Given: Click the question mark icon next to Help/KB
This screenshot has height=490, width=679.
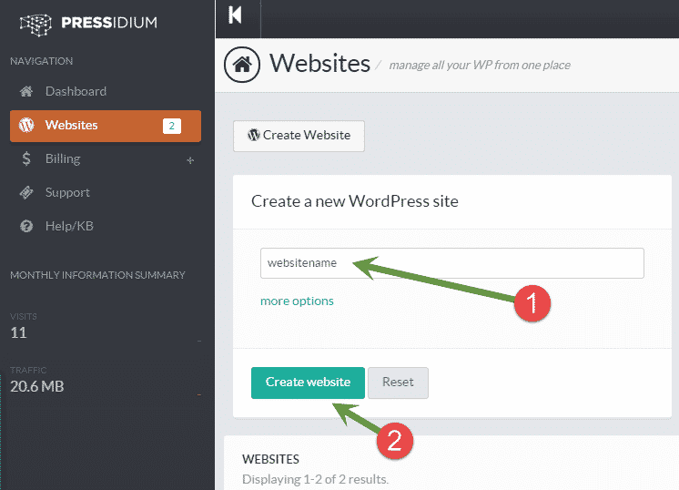Looking at the screenshot, I should 26,226.
